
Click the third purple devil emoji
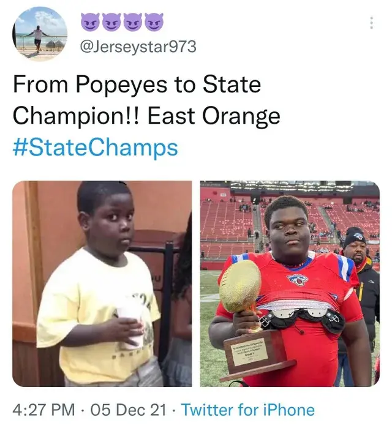[132, 22]
